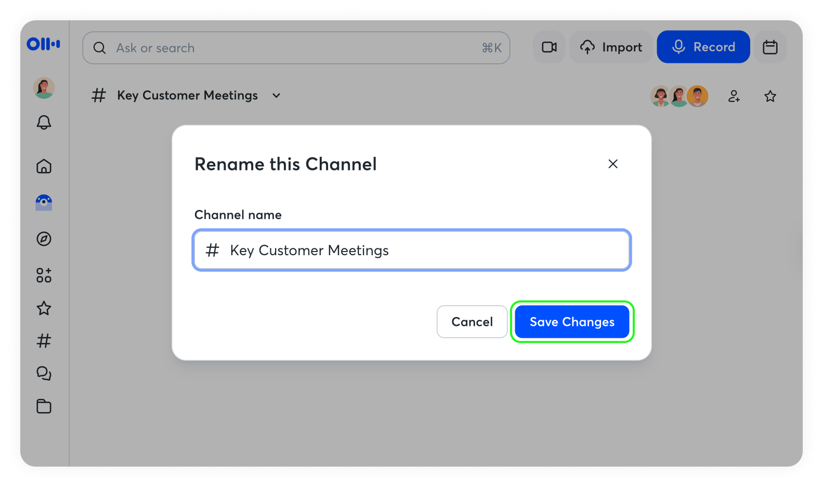823x487 pixels.
Task: Click the Otter logo icon
Action: point(44,44)
